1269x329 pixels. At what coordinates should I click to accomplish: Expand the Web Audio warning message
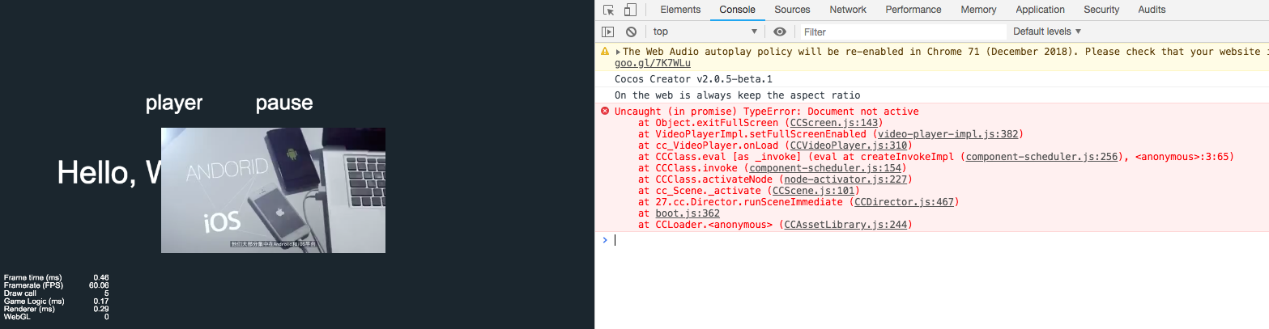(618, 52)
